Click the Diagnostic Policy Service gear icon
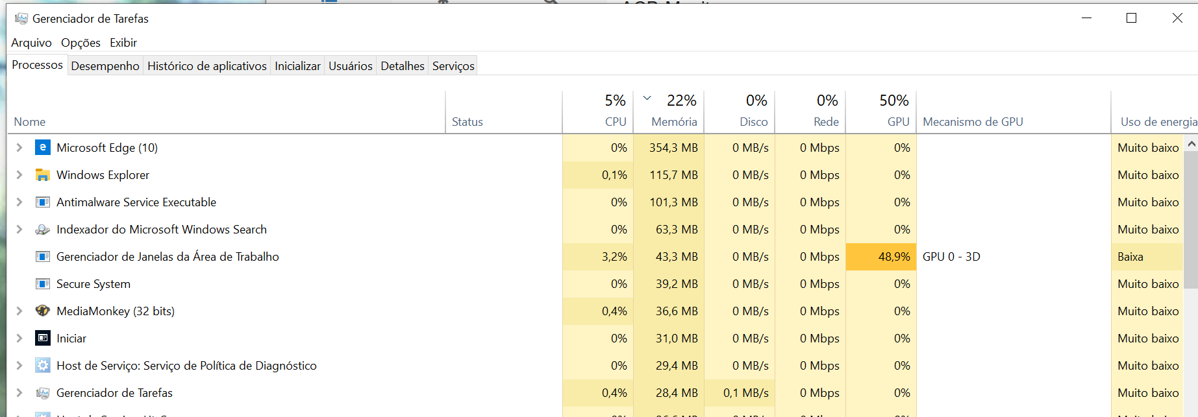This screenshot has width=1198, height=417. click(43, 366)
